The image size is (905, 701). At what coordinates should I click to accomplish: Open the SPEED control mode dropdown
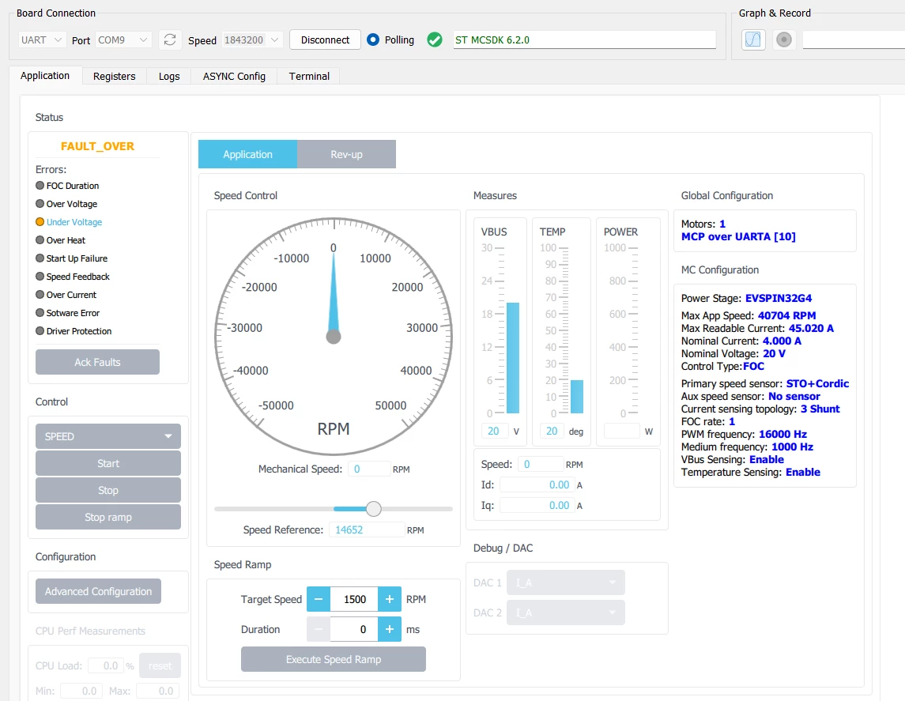tap(108, 436)
